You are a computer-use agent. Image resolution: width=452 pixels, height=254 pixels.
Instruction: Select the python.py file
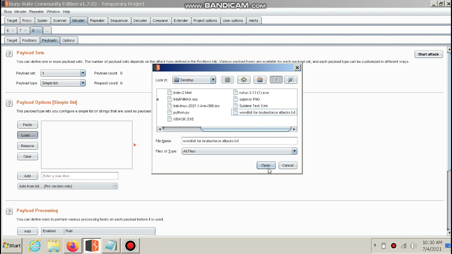click(178, 113)
